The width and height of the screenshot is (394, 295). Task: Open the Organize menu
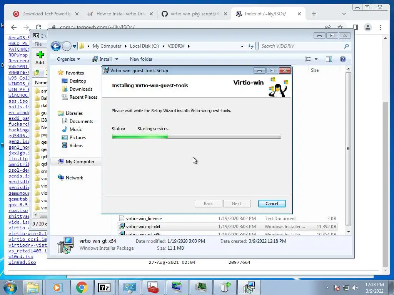click(x=68, y=59)
